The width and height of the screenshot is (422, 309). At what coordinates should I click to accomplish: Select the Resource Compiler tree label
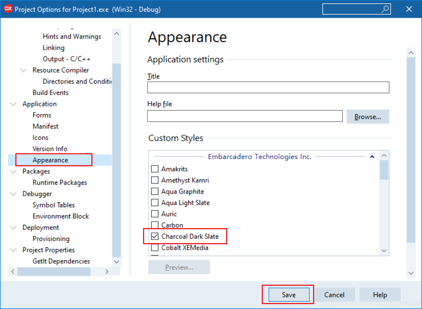(61, 70)
